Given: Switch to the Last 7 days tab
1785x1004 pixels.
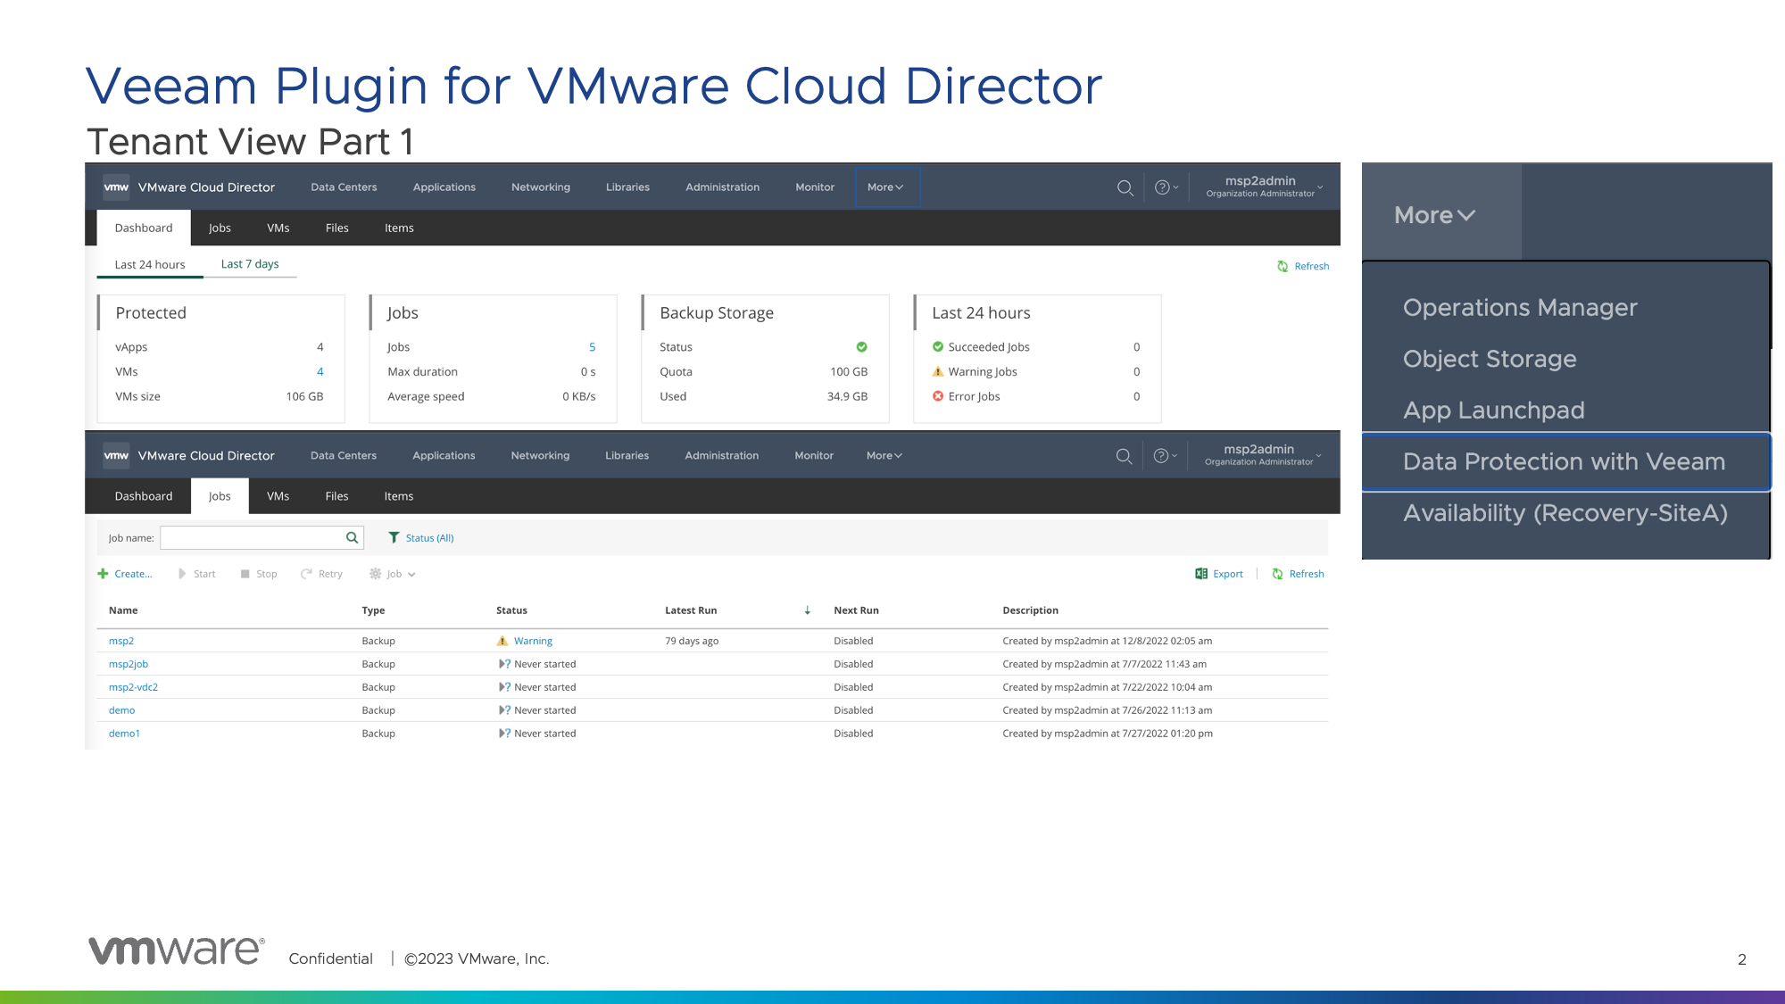Looking at the screenshot, I should [250, 264].
